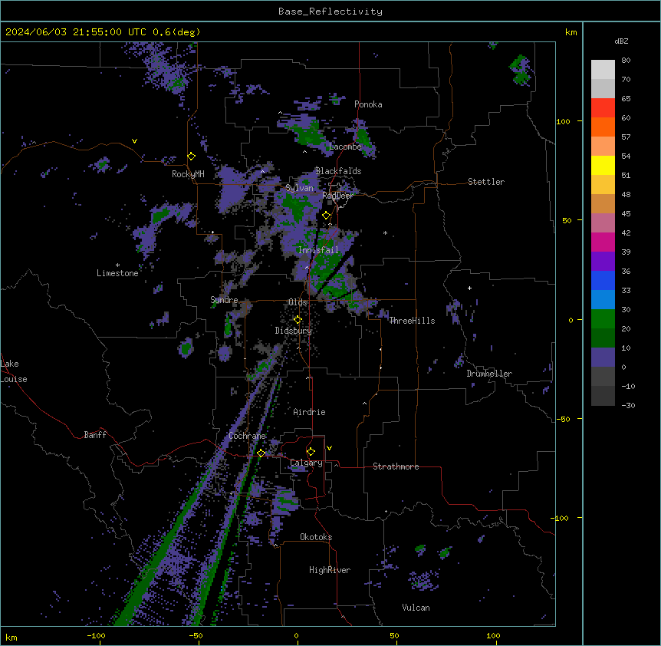Click the -30 value in the dBZ legend
The height and width of the screenshot is (646, 661).
pos(628,405)
